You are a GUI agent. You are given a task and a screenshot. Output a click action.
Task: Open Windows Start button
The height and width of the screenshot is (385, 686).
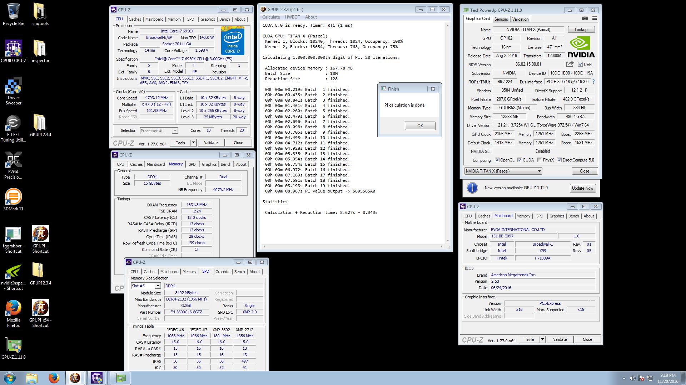[x=10, y=378]
